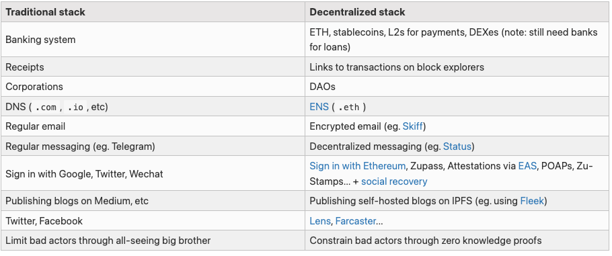The image size is (612, 256).
Task: Click the Lens link
Action: (x=320, y=221)
